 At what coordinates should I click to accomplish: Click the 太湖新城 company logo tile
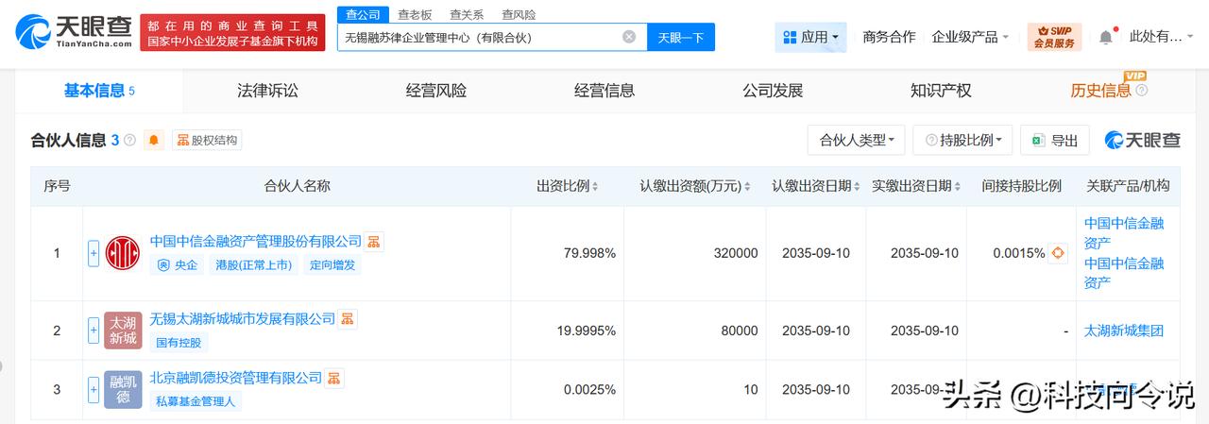tap(123, 331)
